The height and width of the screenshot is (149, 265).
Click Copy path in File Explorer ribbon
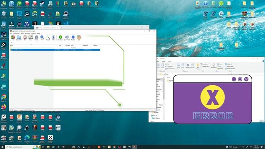point(169,66)
